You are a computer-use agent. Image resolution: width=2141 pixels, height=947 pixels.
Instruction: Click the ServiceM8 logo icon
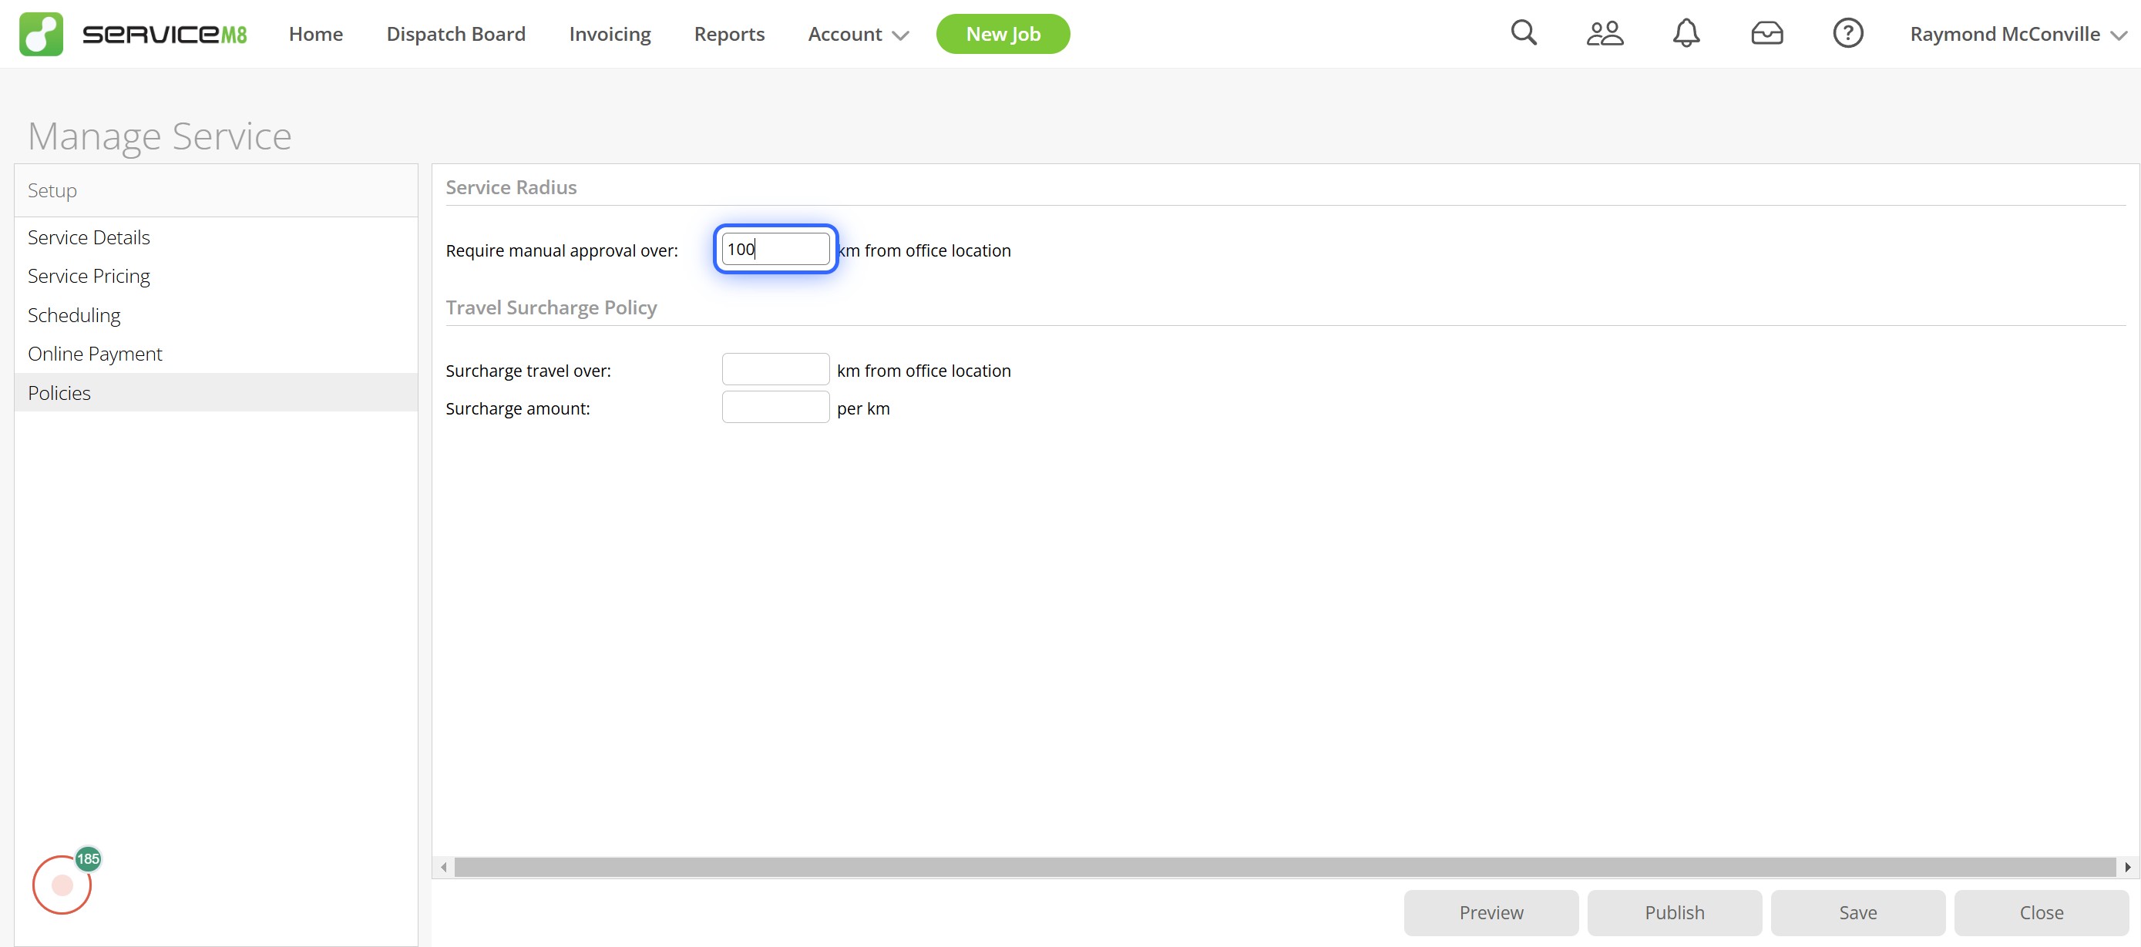click(41, 34)
